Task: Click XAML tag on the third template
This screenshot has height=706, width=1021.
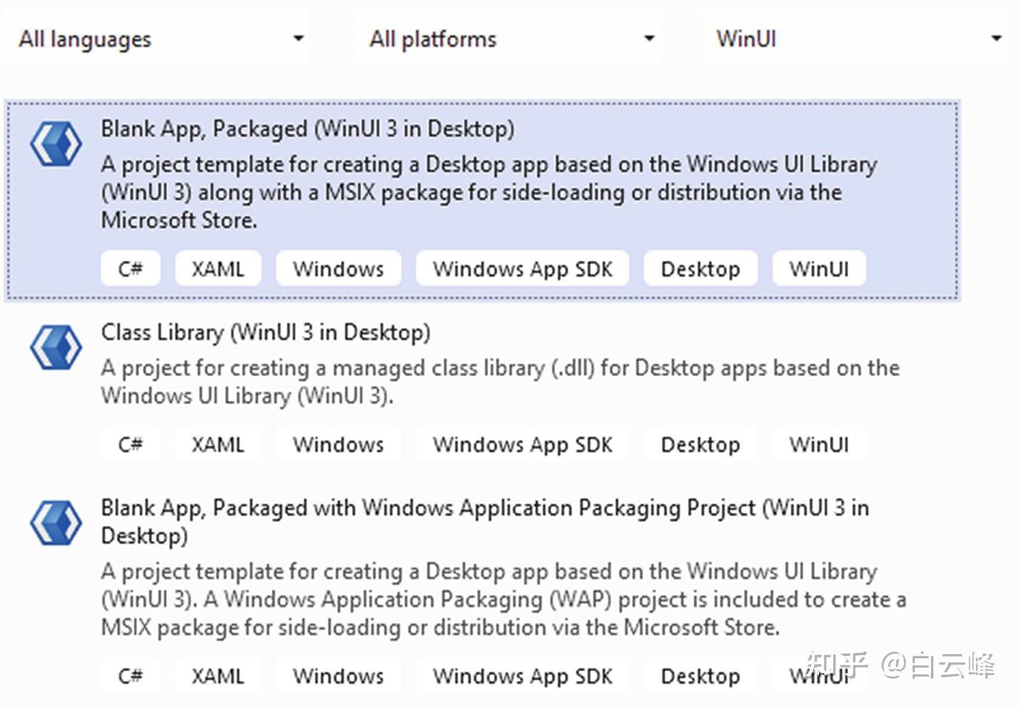Action: pyautogui.click(x=218, y=676)
